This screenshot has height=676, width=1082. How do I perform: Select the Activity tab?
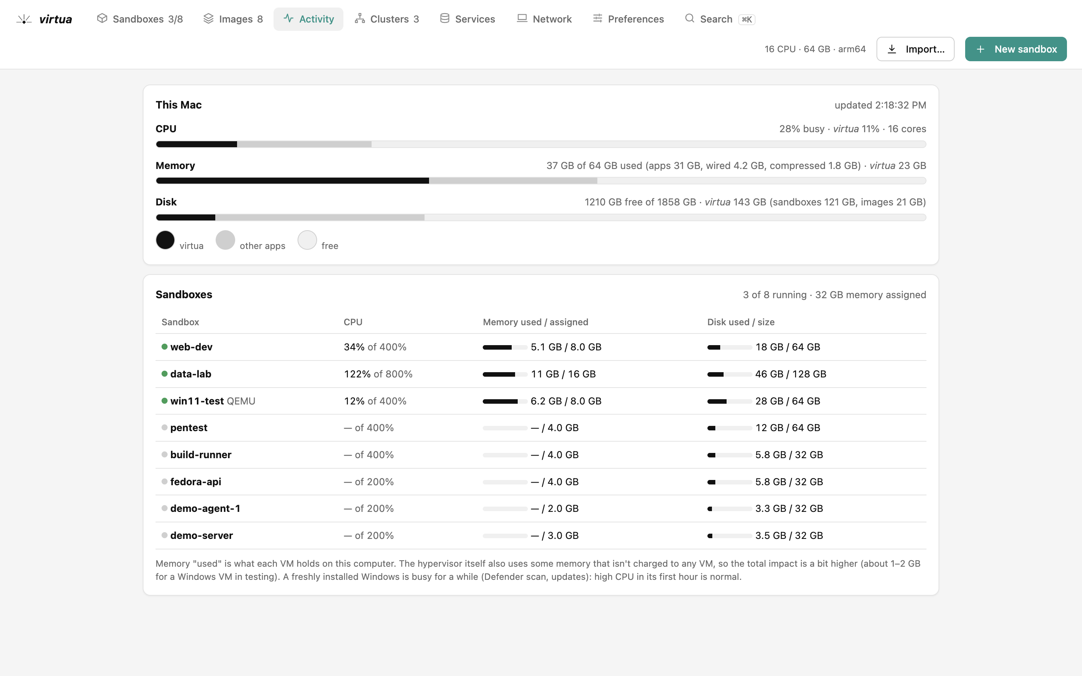coord(308,19)
